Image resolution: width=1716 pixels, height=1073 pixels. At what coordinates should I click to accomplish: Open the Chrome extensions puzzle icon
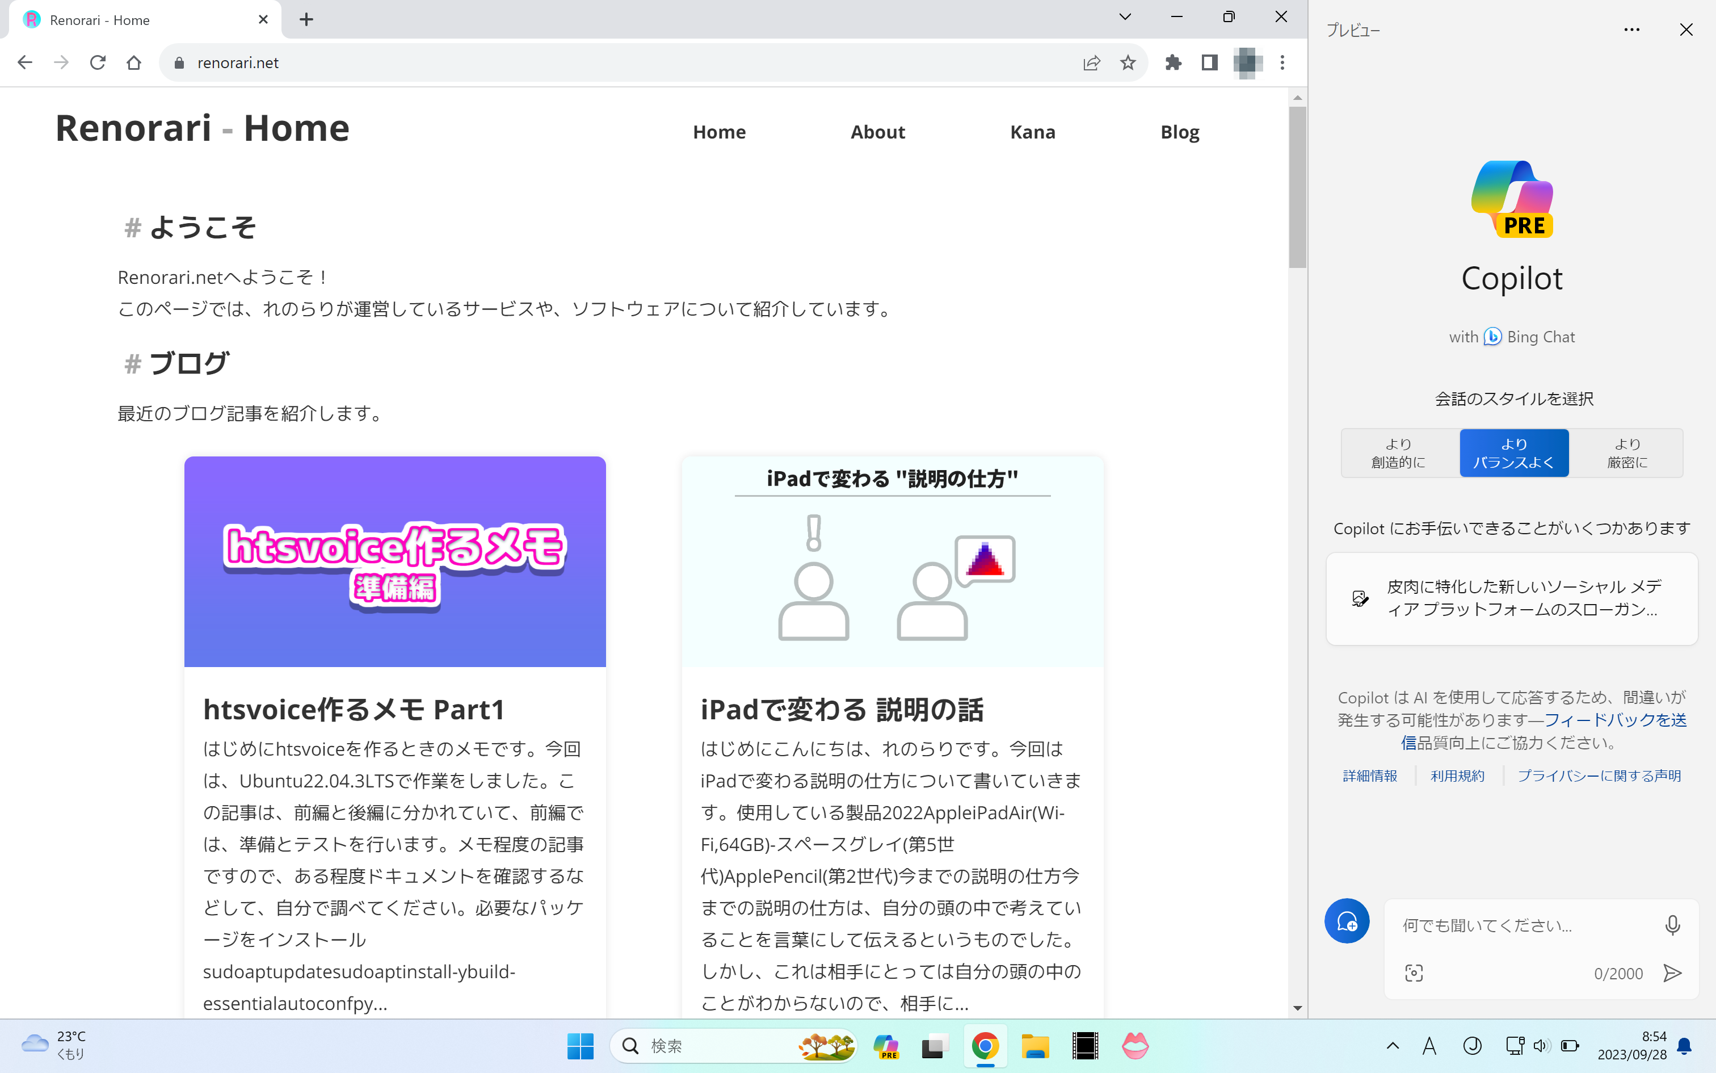1173,62
